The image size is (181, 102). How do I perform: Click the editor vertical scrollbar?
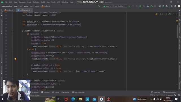pyautogui.click(x=177, y=31)
